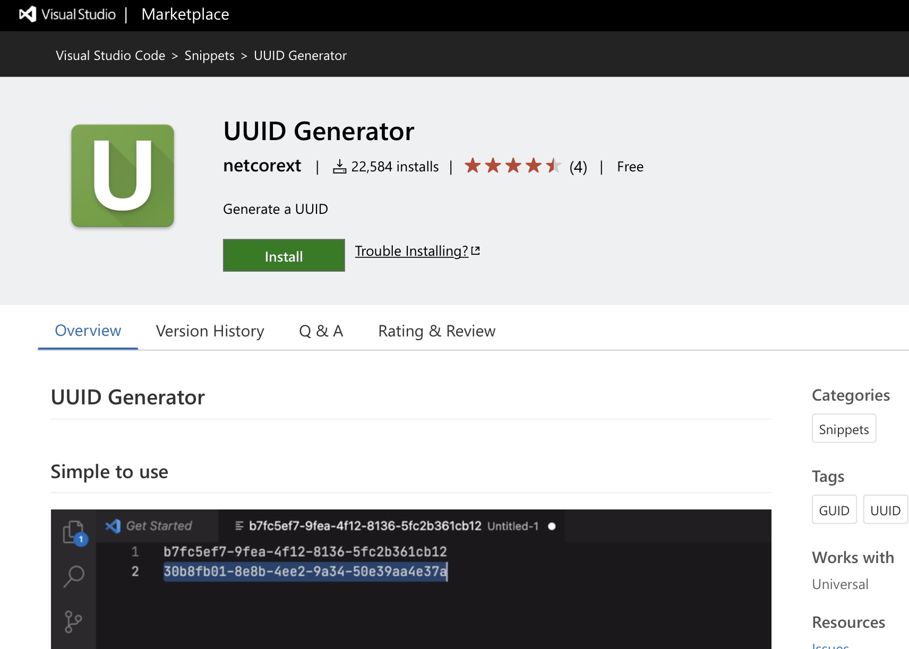
Task: Go to Visual Studio Code breadcrumb
Action: tap(110, 55)
